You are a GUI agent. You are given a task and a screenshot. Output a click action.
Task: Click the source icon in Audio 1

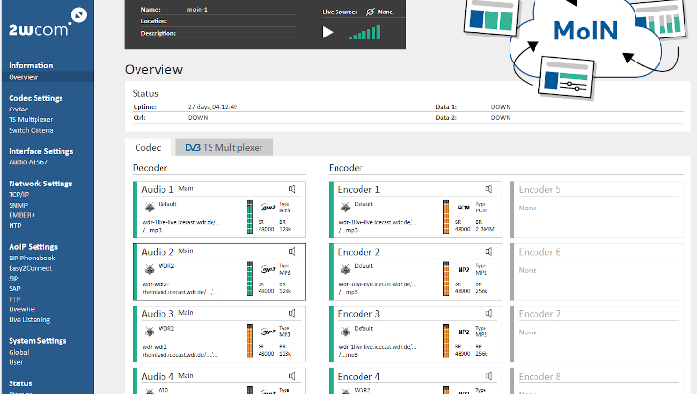(149, 207)
